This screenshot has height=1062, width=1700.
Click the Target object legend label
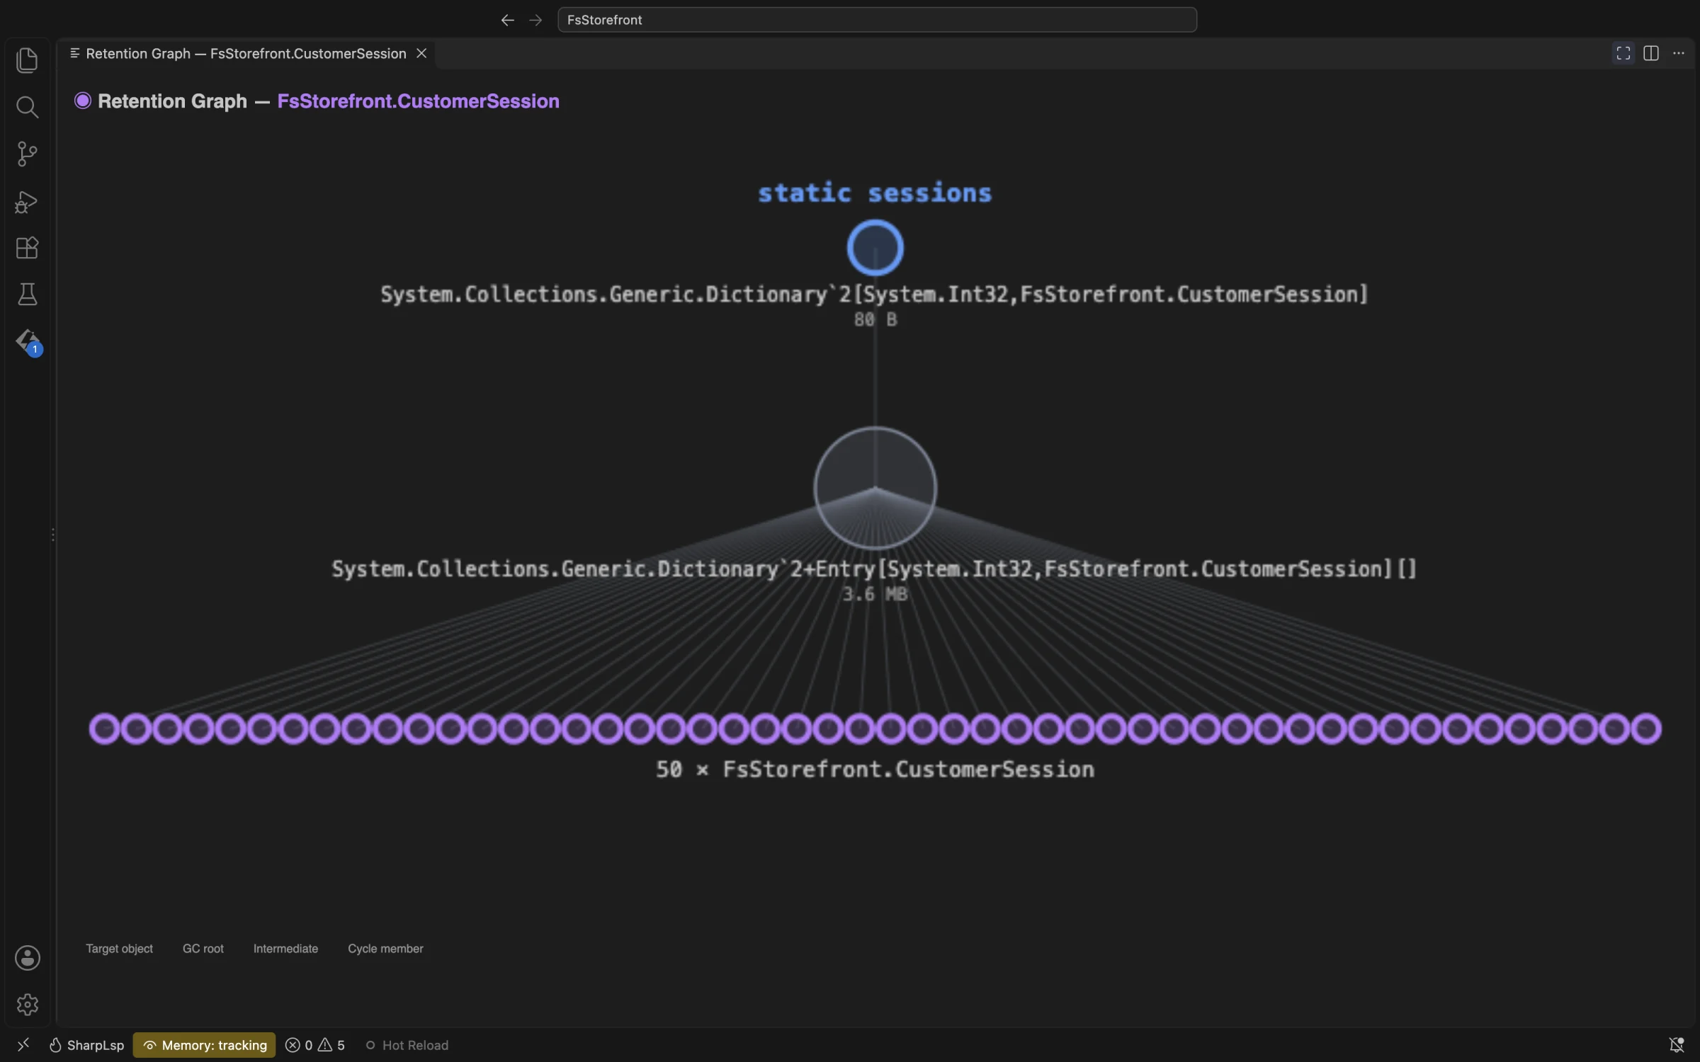[x=119, y=949]
